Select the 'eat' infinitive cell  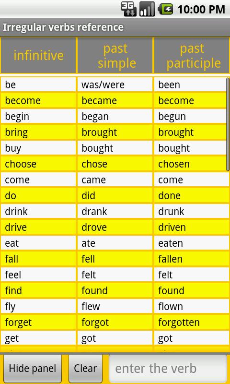pyautogui.click(x=38, y=243)
